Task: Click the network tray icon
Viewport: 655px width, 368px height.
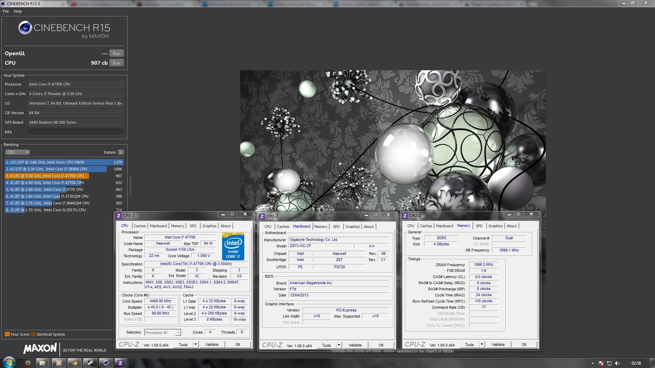Action: click(609, 363)
